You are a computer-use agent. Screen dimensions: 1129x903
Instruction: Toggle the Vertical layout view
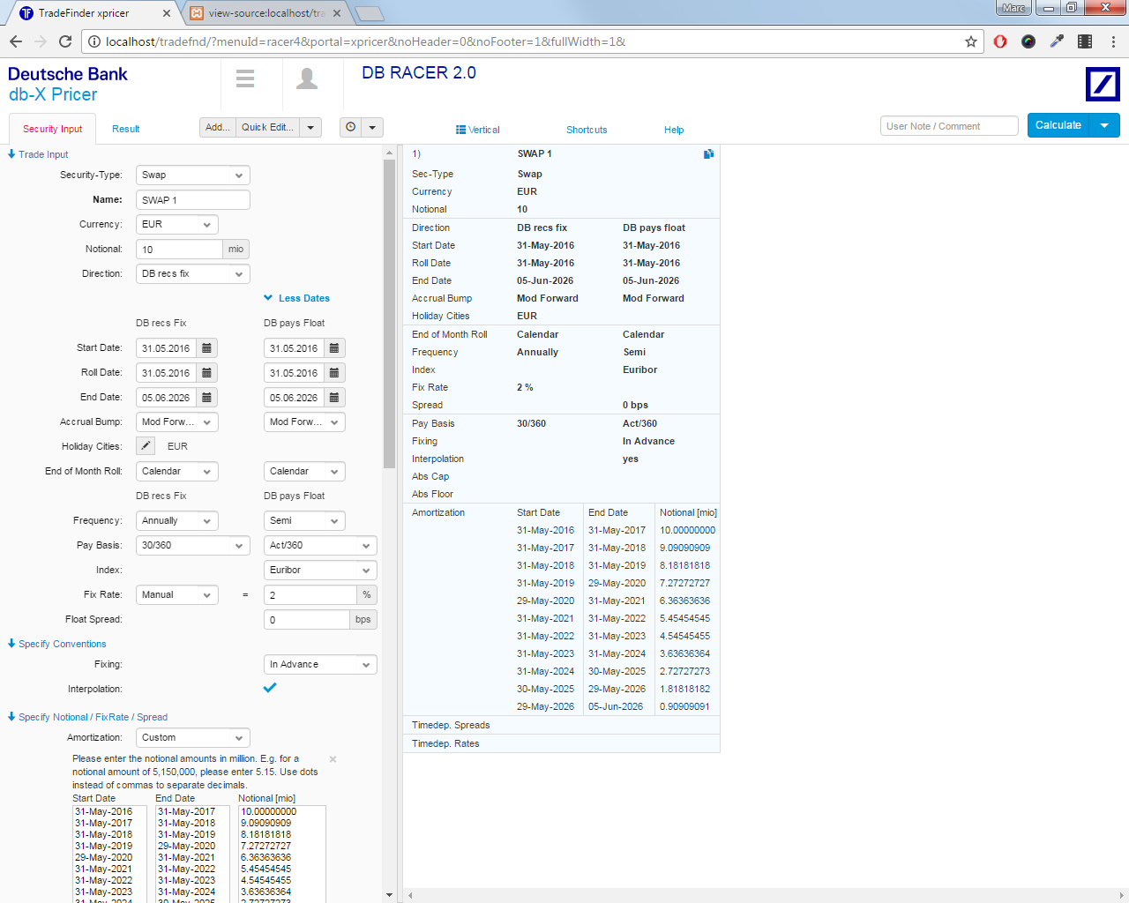point(477,130)
